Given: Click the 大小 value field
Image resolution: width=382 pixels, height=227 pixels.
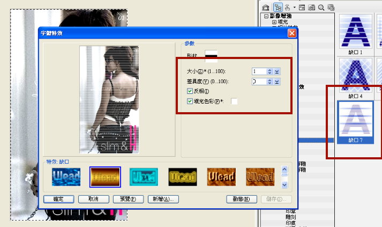Looking at the screenshot, I should coord(259,71).
